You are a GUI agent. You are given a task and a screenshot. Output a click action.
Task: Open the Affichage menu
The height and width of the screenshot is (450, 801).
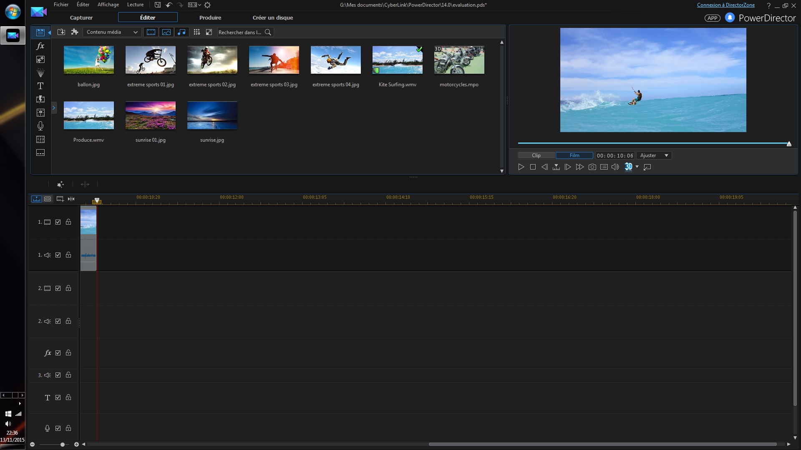click(108, 5)
